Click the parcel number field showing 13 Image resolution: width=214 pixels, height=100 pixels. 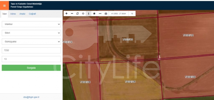(x=31, y=59)
